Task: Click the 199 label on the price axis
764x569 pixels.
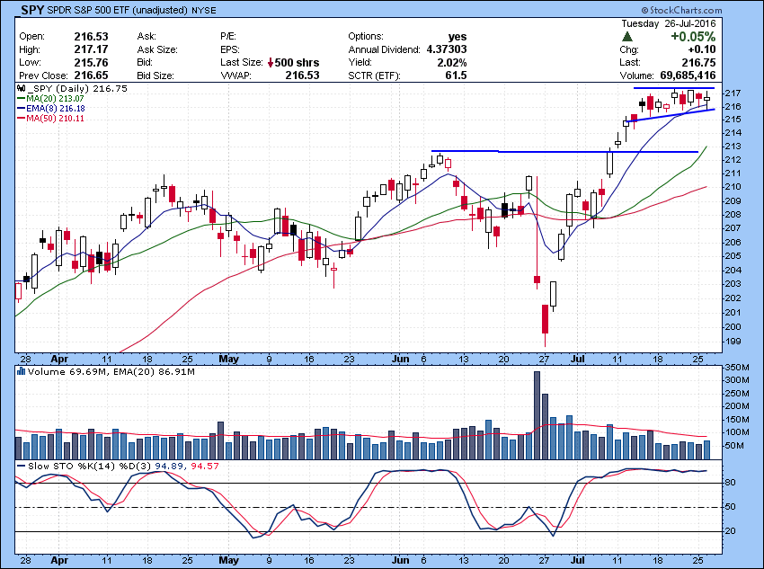Action: [x=733, y=341]
